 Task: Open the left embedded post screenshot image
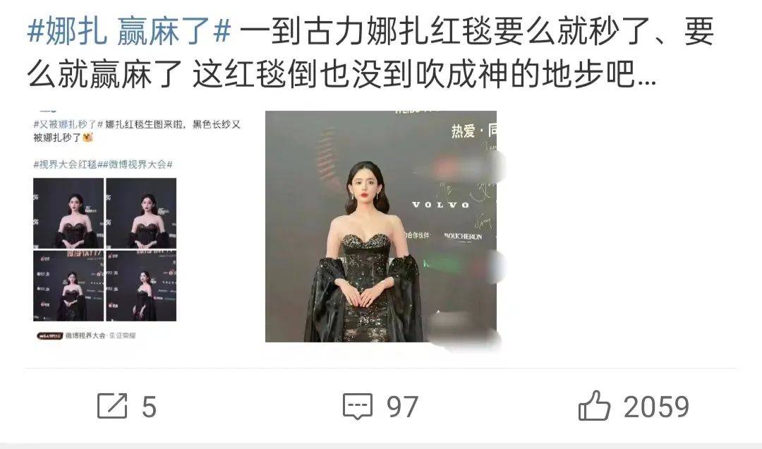[138, 226]
